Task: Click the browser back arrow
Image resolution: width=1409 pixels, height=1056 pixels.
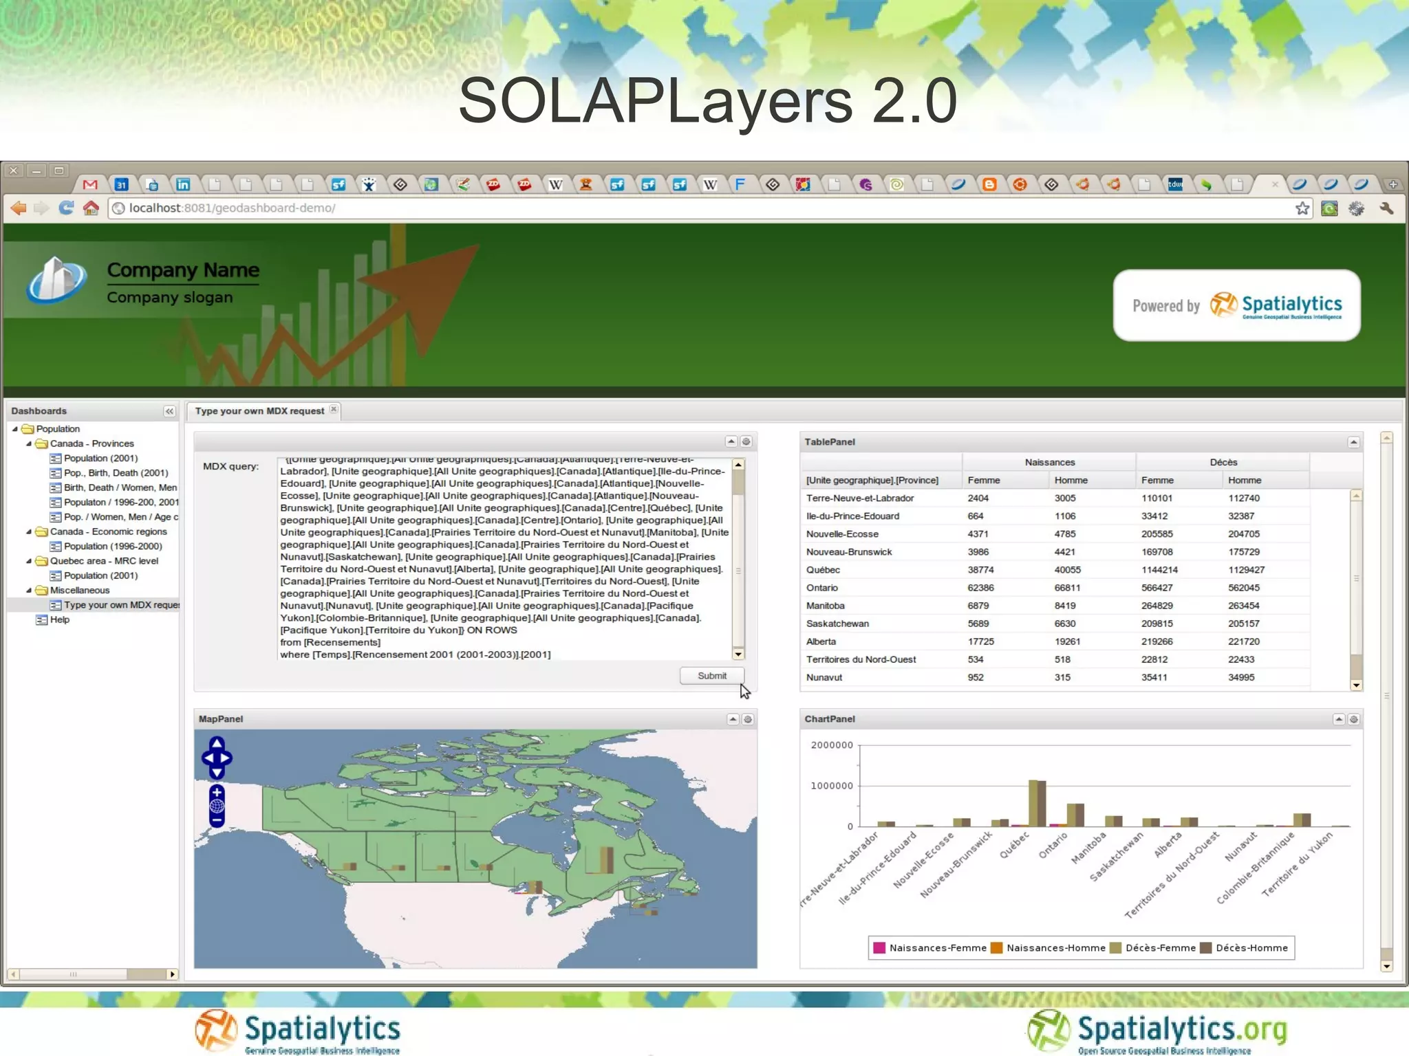Action: click(18, 208)
